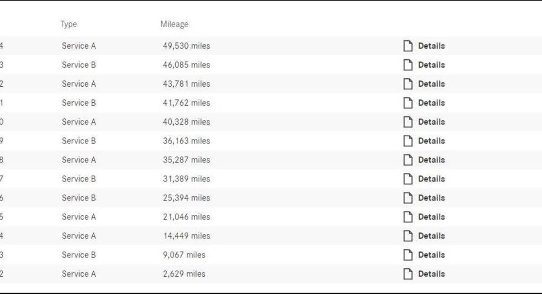
Task: Click document icon for 46,085 miles row
Action: (x=408, y=65)
